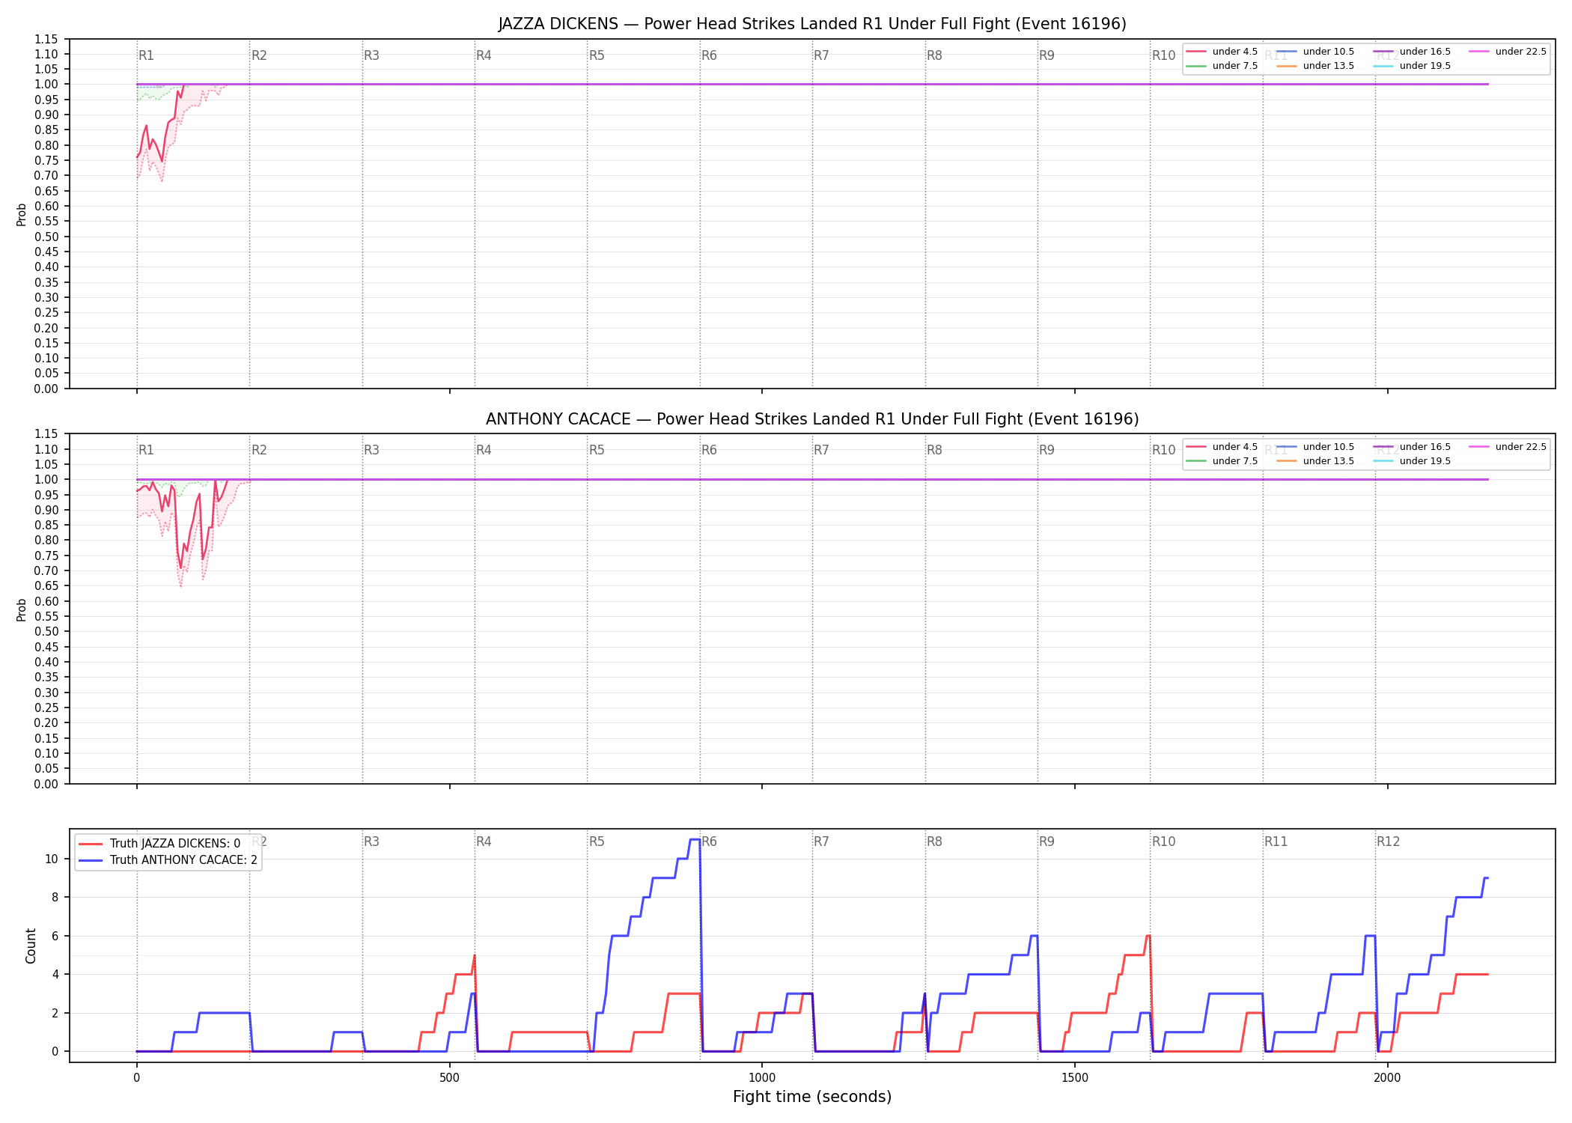The height and width of the screenshot is (1123, 1572).
Task: Click the 'under 16.5' legend entry in top chart
Action: click(x=1412, y=52)
